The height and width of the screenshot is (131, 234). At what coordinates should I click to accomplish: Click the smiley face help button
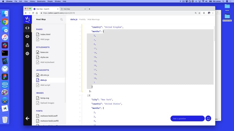[208, 118]
